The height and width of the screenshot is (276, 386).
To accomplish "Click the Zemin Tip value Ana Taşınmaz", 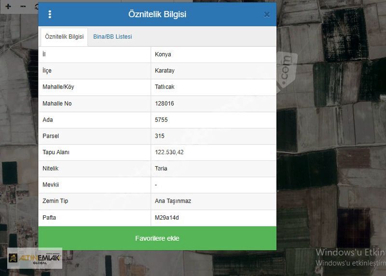I will tap(173, 201).
